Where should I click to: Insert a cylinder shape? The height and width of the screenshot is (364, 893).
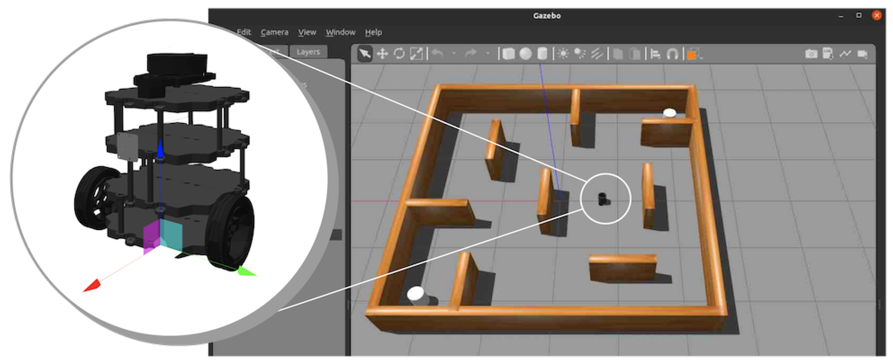point(542,54)
